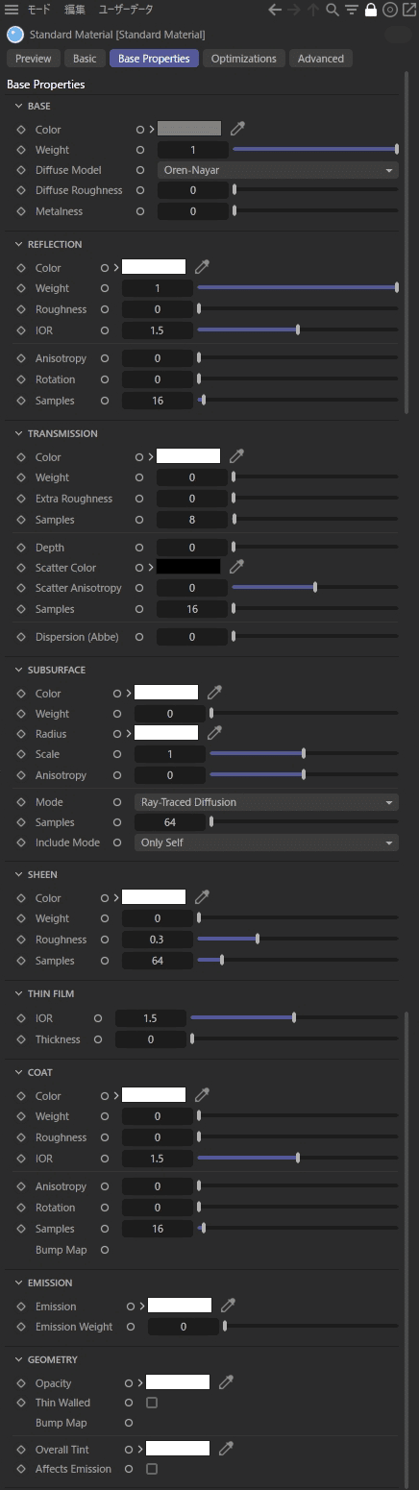Switch to the Optimizations tab
The image size is (419, 1490).
click(244, 59)
